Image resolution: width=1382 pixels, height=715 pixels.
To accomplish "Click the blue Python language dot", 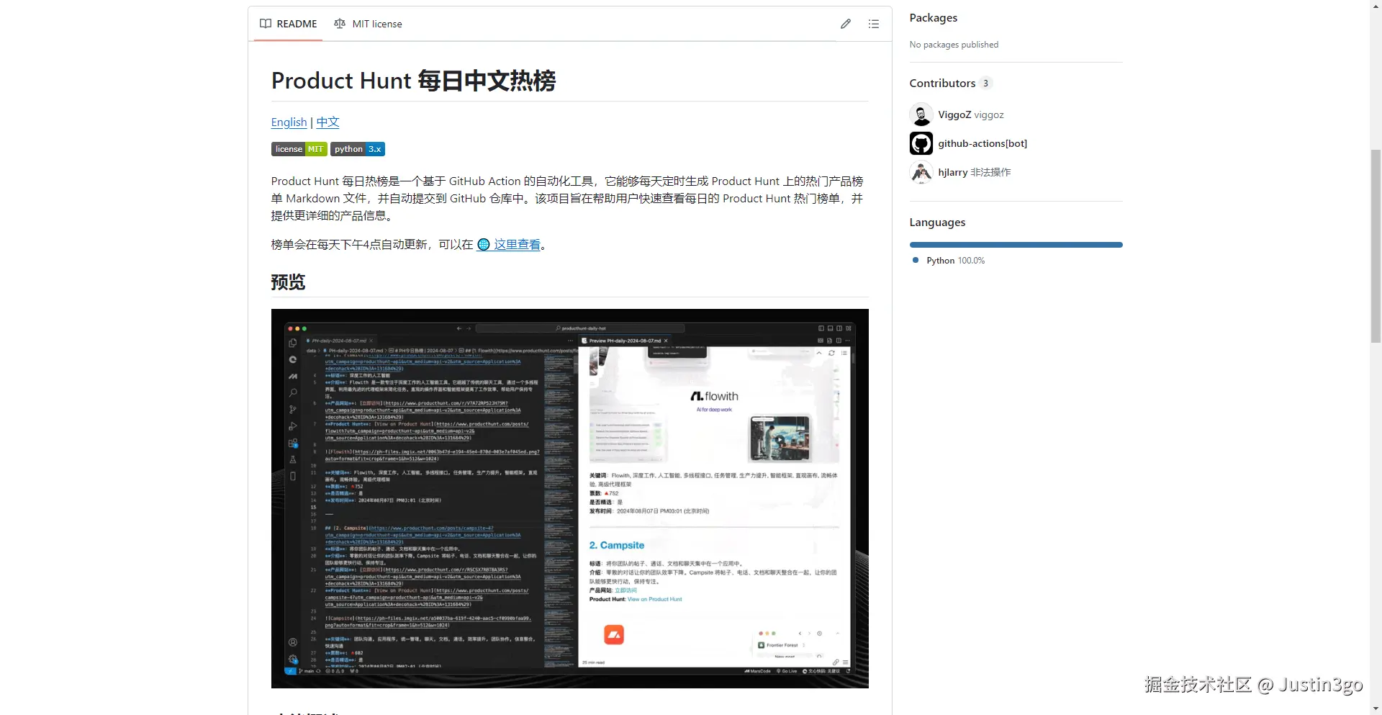I will [x=916, y=260].
